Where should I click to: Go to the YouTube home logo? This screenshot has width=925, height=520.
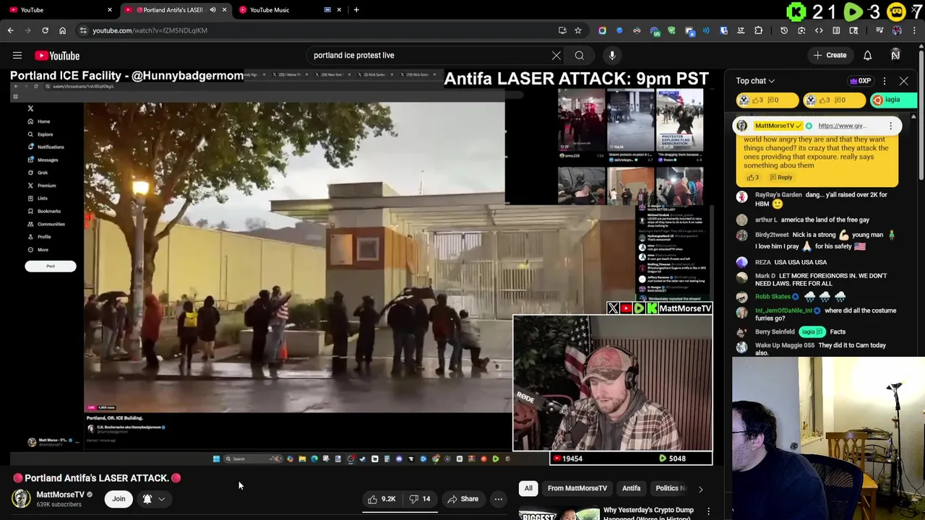click(57, 56)
